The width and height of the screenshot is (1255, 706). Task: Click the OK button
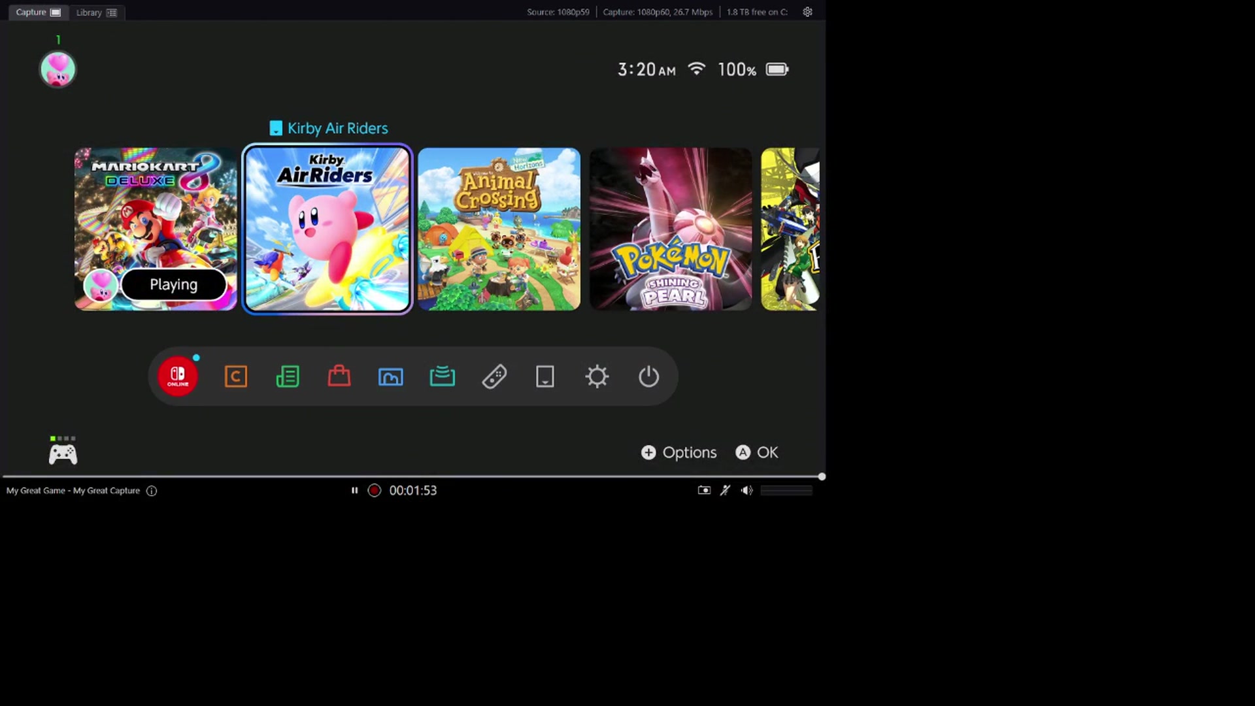(x=757, y=452)
